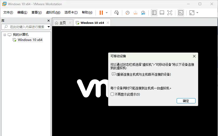Click the removable device info icon
Viewport: 218px width, 136px height.
point(114,74)
